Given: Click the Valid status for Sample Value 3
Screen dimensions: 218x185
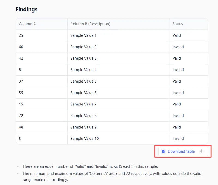Looking at the screenshot, I should [177, 58].
